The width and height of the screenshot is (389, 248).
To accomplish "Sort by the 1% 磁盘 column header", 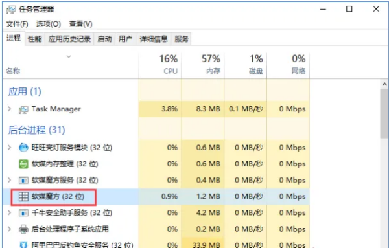I will 246,65.
